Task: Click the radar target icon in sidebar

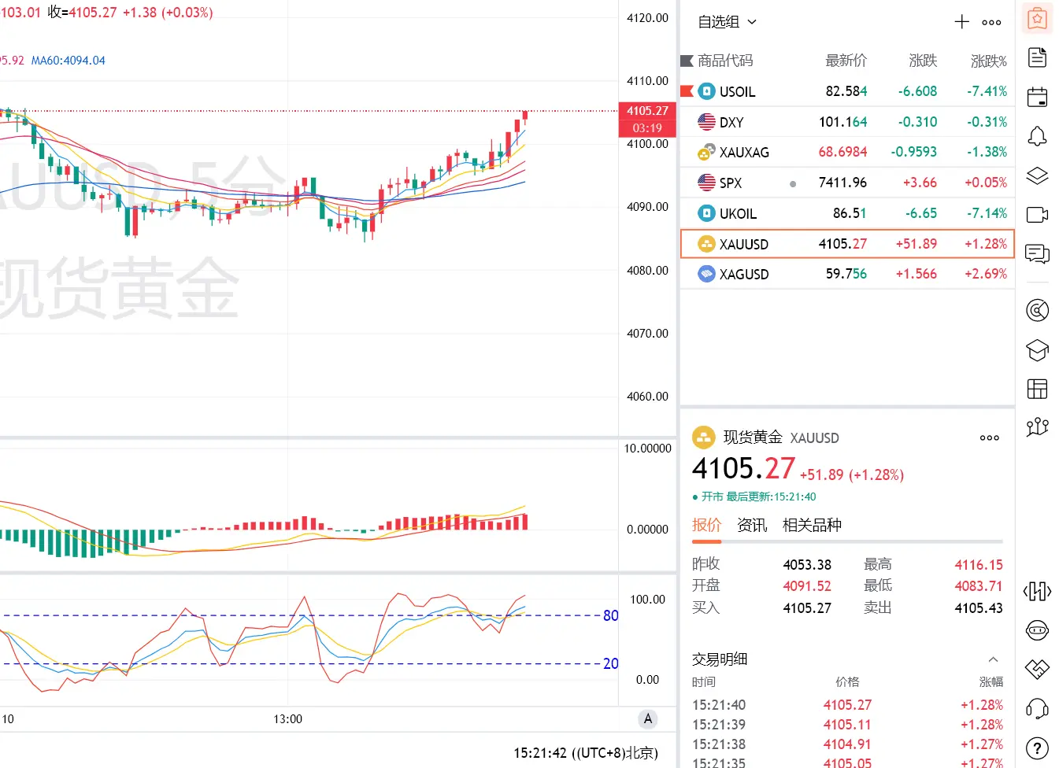Action: coord(1037,311)
